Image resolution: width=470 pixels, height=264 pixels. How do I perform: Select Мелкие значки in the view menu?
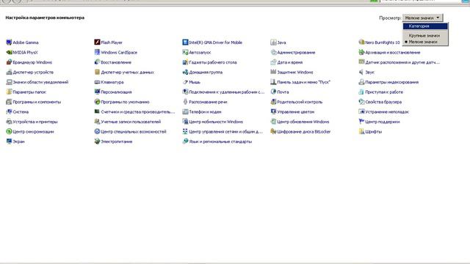point(425,42)
